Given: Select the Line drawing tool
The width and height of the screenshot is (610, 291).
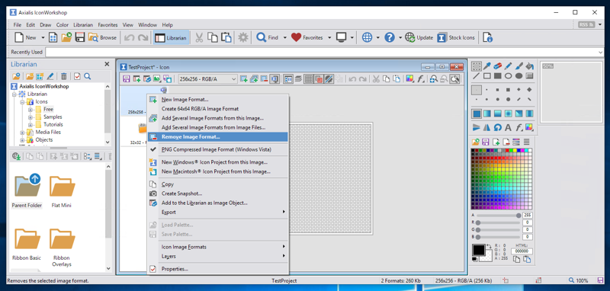Looking at the screenshot, I should pos(477,75).
